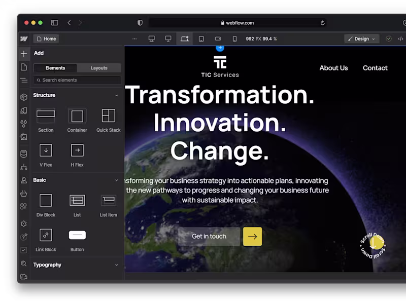Select the List Item element
Image resolution: width=406 pixels, height=304 pixels.
tap(109, 205)
